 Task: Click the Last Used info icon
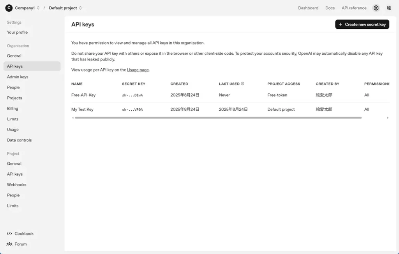coord(242,84)
